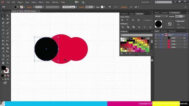The image size is (189, 106).
Task: Select the Paintbrush tool
Action: tap(7, 30)
